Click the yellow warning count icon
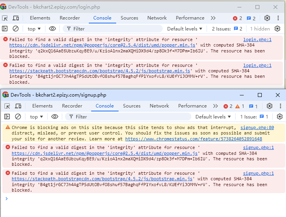This screenshot has width=286, height=217. [x=240, y=106]
